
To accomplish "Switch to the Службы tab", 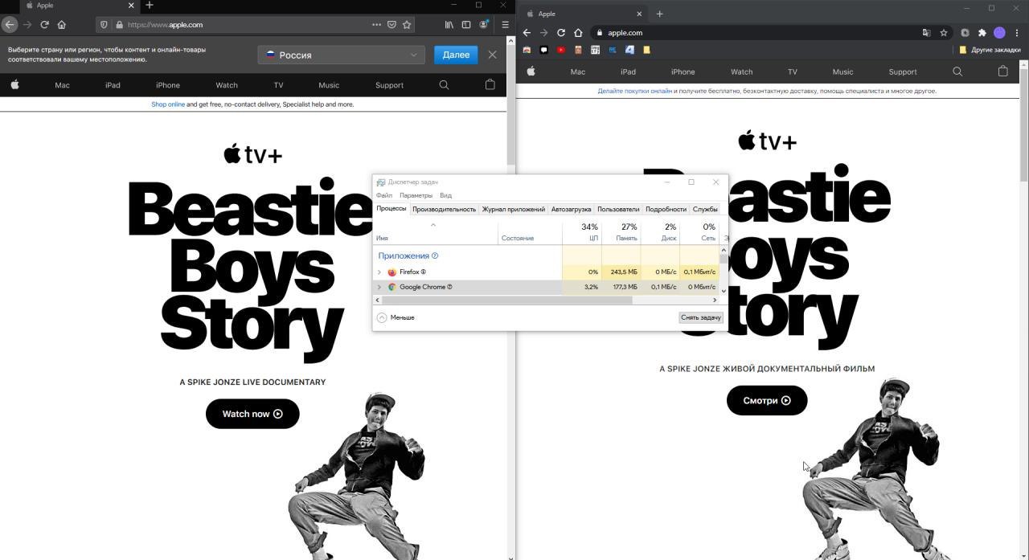I will (x=705, y=209).
